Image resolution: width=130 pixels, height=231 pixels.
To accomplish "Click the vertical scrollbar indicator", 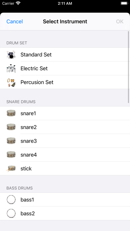I will (x=129, y=67).
